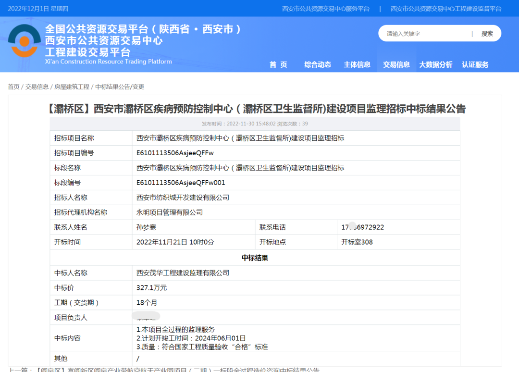Click the 标段名称 row label
This screenshot has width=519, height=372.
click(x=67, y=168)
